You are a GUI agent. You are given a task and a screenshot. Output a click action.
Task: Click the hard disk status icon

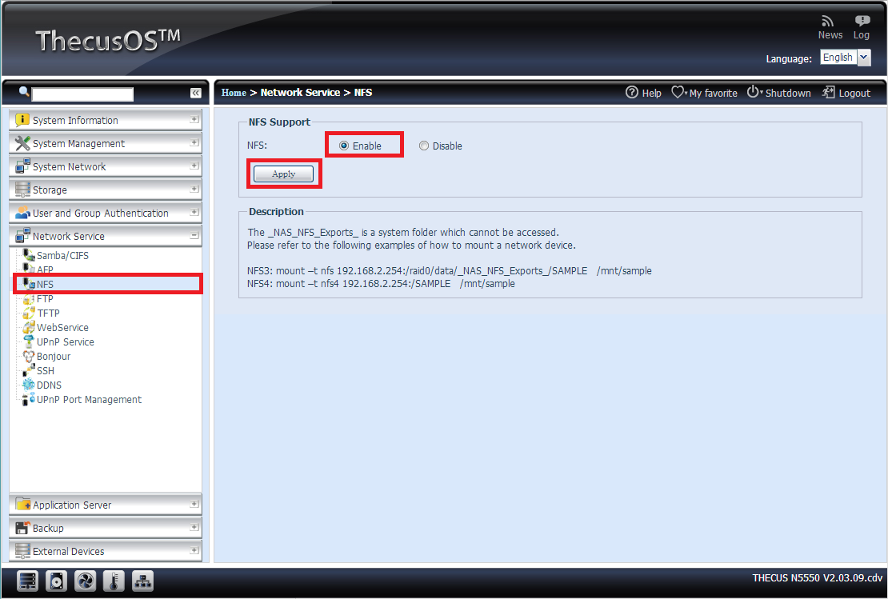pyautogui.click(x=57, y=581)
